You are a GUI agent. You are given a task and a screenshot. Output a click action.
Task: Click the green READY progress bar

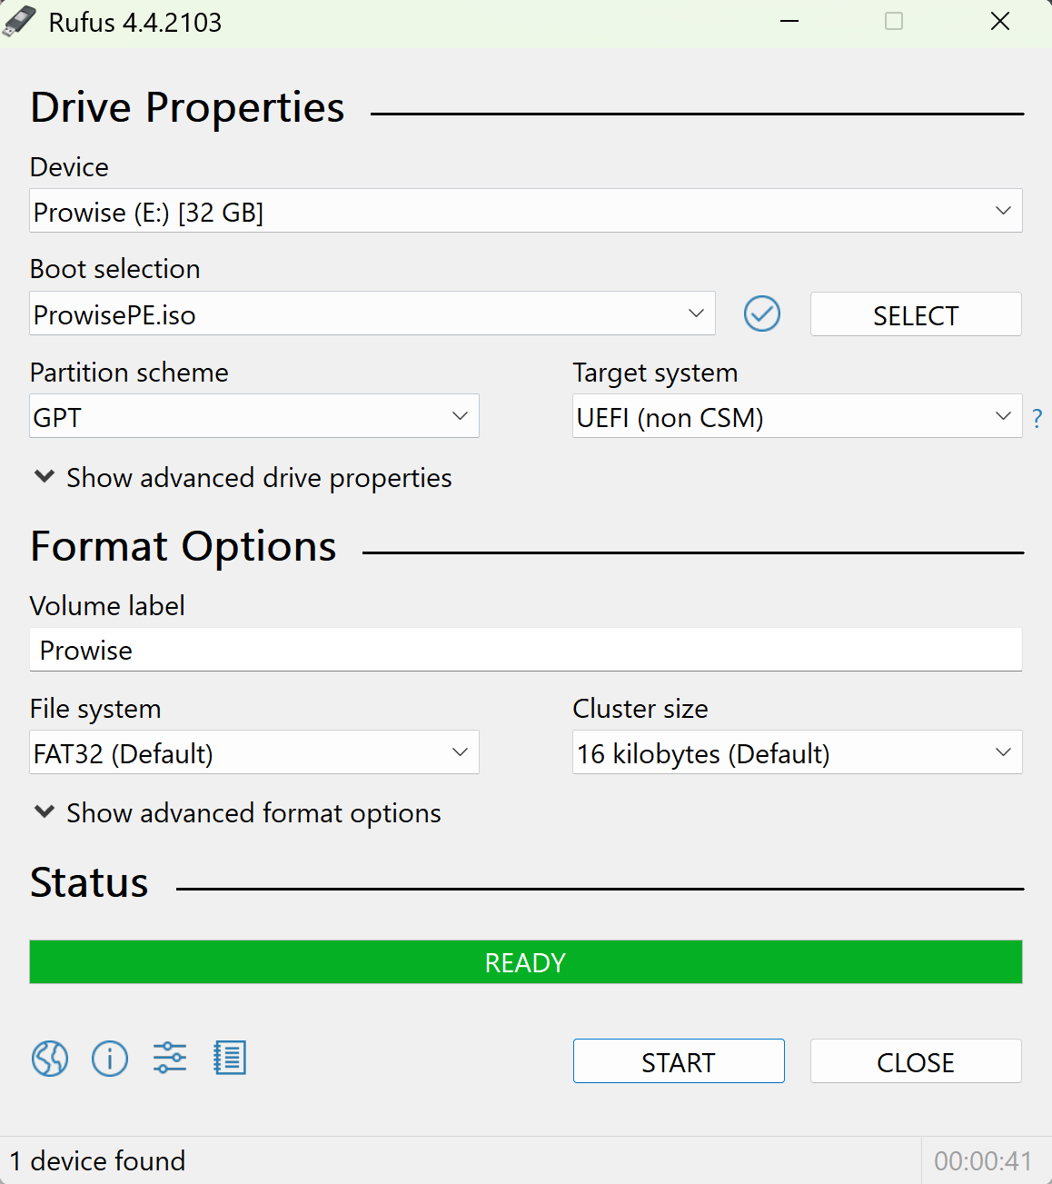click(x=525, y=962)
